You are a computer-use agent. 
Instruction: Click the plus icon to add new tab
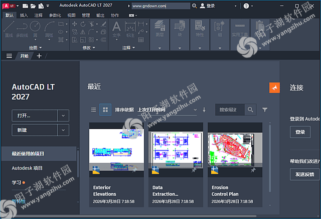coord(39,55)
